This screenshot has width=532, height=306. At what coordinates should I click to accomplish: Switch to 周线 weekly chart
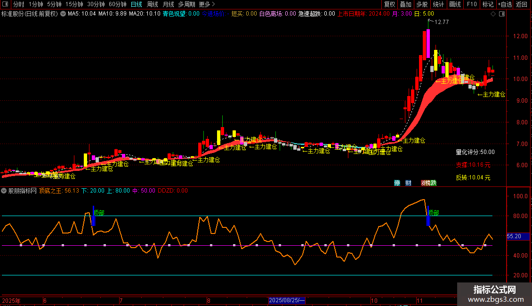(153, 4)
